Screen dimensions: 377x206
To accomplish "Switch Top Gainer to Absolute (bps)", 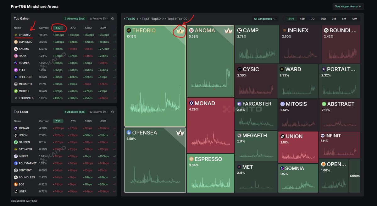I will click(75, 19).
